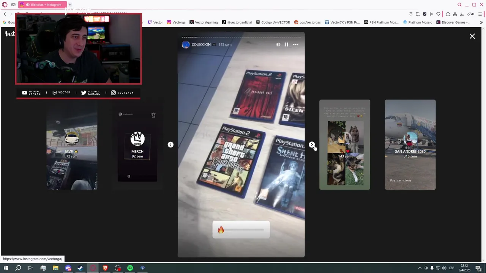Open the COLECCION highlight profile picture

point(186,44)
